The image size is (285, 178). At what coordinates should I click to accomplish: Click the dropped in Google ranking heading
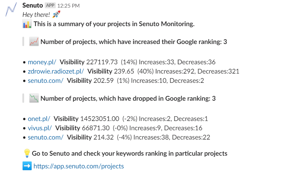point(128,98)
